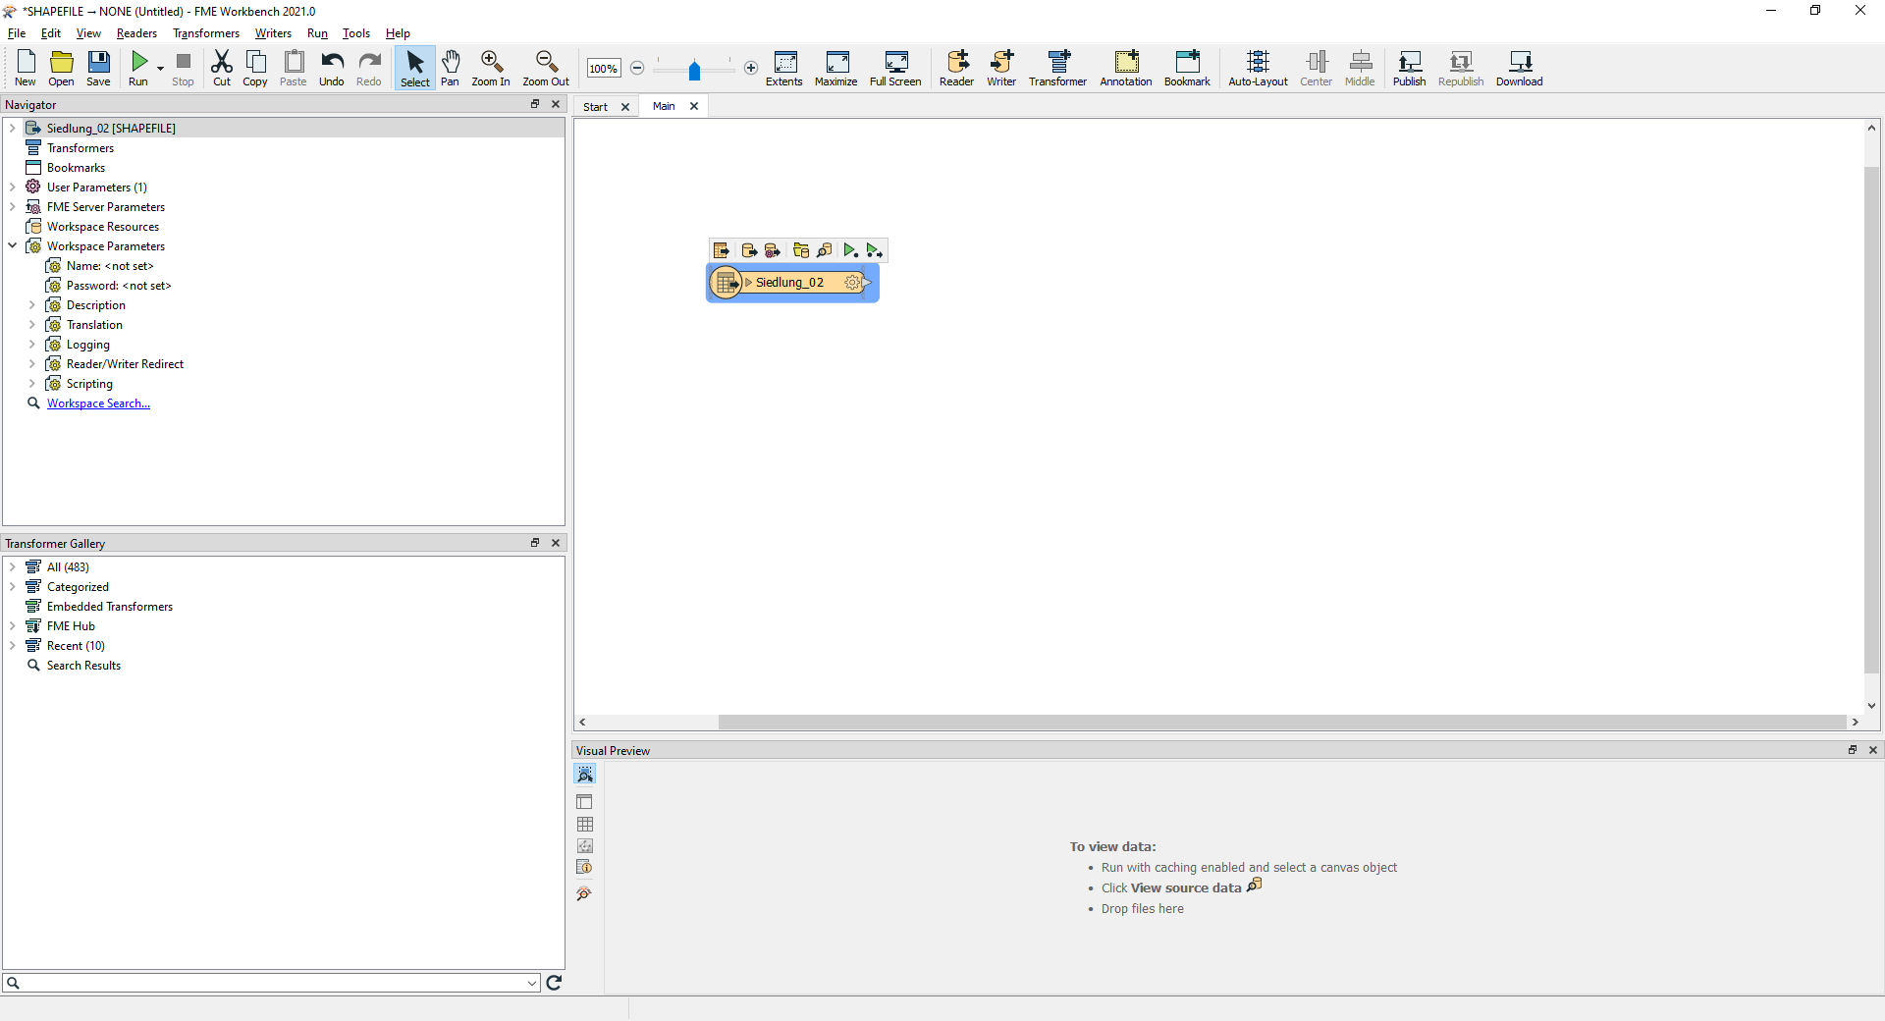This screenshot has height=1021, width=1885.
Task: Collapse Workspace Parameters node
Action: click(x=12, y=246)
